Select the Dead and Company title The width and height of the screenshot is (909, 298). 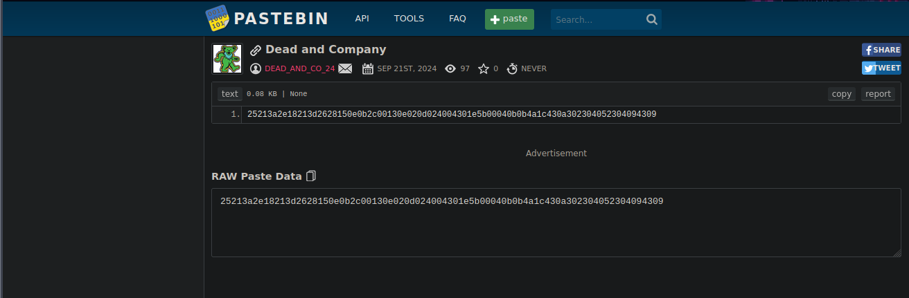coord(326,50)
